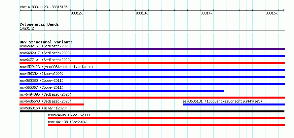
Task: Click the blue nsv6482017 variant bar
Action: [x=152, y=56]
